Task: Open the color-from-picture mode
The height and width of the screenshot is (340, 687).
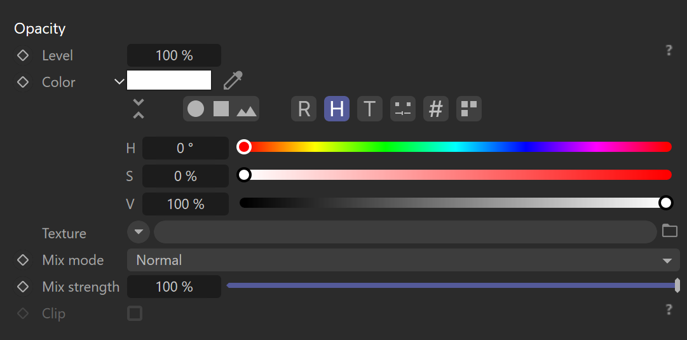Action: (246, 109)
